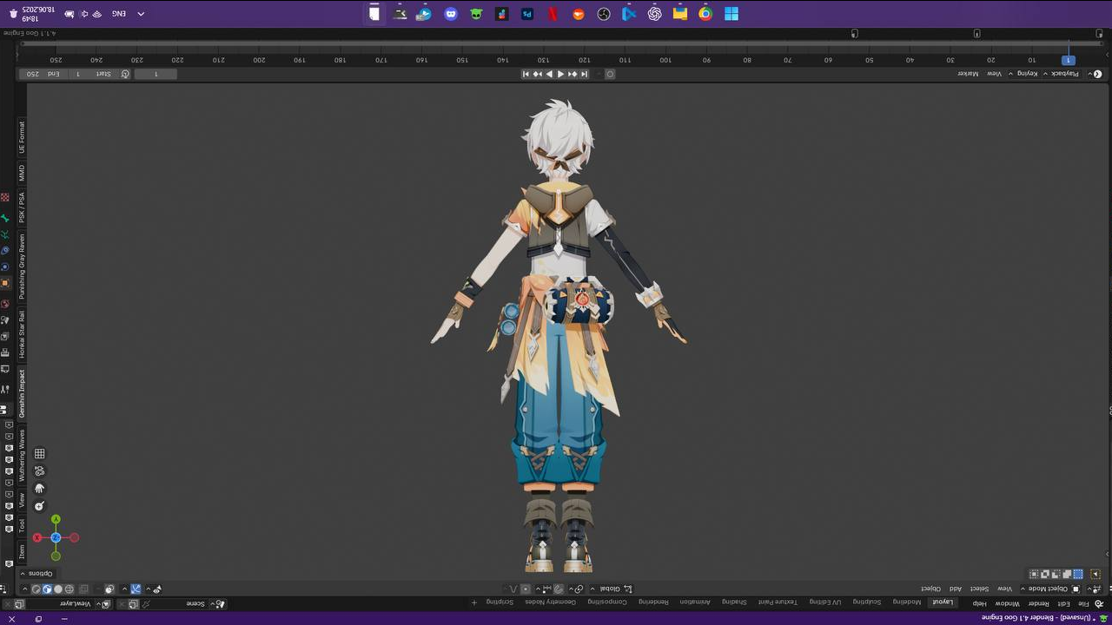Image resolution: width=1112 pixels, height=625 pixels.
Task: Open Object Mode dropdown
Action: 1051,589
